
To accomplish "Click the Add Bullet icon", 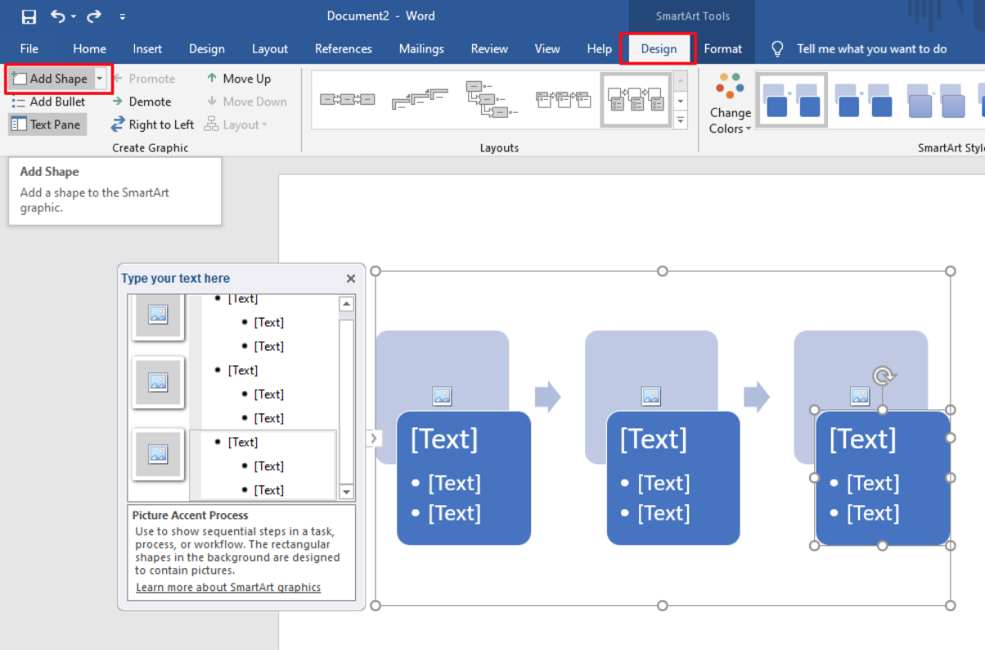I will [x=19, y=102].
